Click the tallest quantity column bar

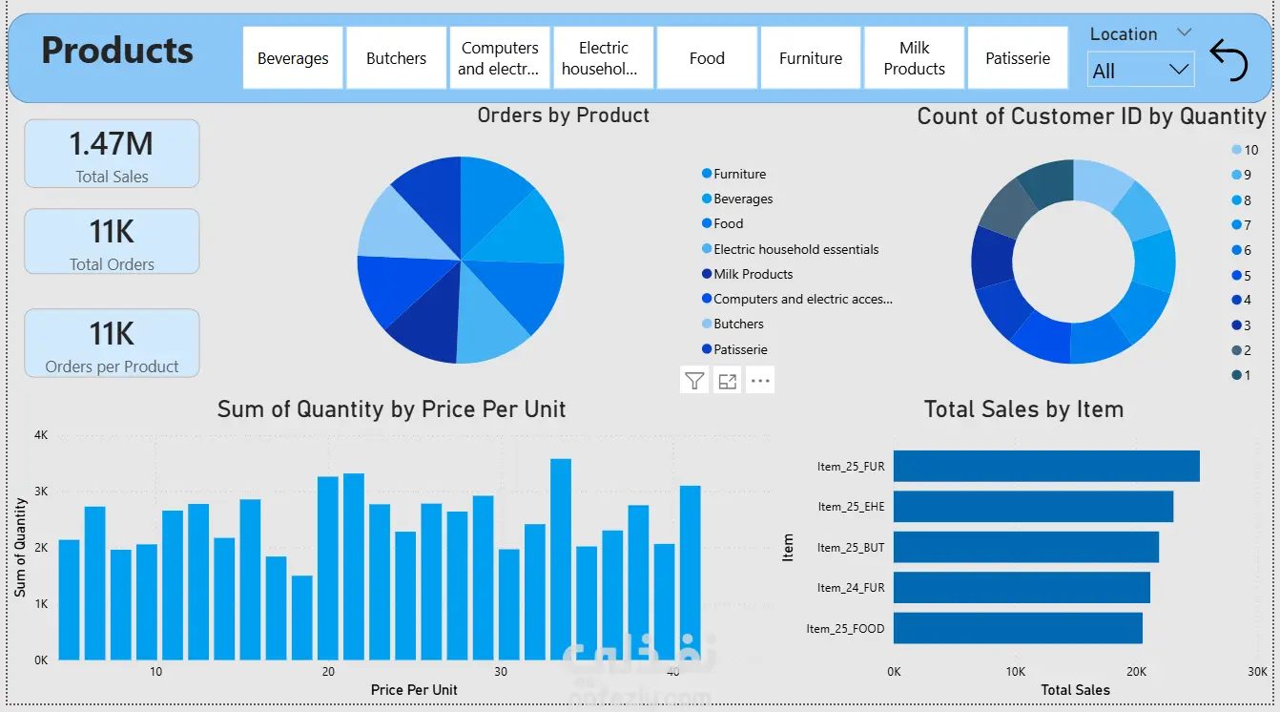point(561,559)
